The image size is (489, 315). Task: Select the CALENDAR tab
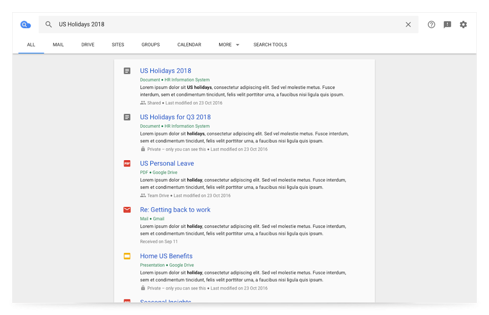click(189, 45)
